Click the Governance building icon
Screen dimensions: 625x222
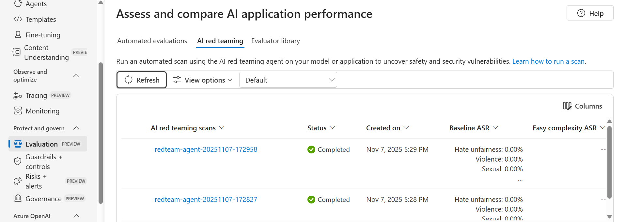(x=18, y=198)
